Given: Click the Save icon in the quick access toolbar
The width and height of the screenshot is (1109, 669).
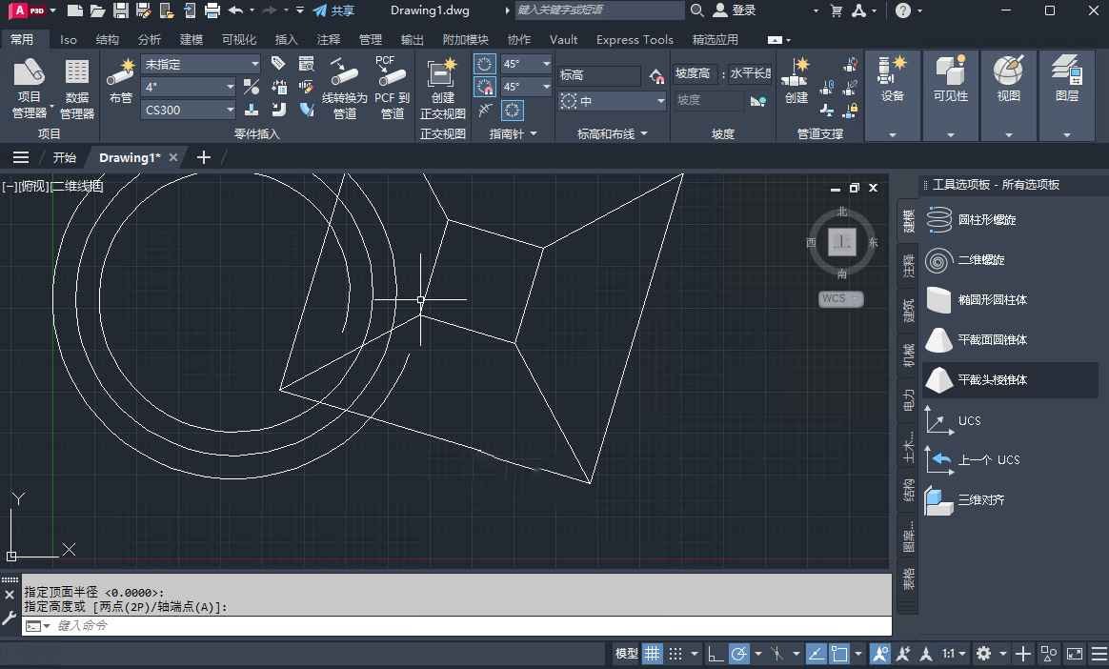Looking at the screenshot, I should 121,10.
